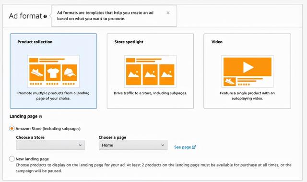Choose the Video ad format card
The height and width of the screenshot is (182, 307).
click(x=248, y=71)
